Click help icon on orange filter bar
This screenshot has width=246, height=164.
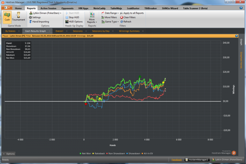[x=237, y=36]
